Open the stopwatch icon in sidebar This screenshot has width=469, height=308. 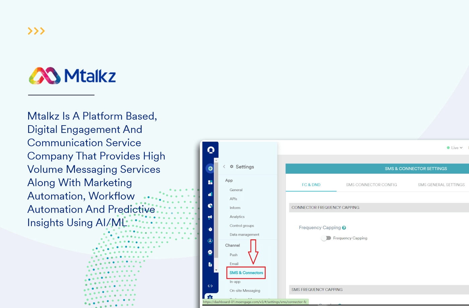[210, 229]
